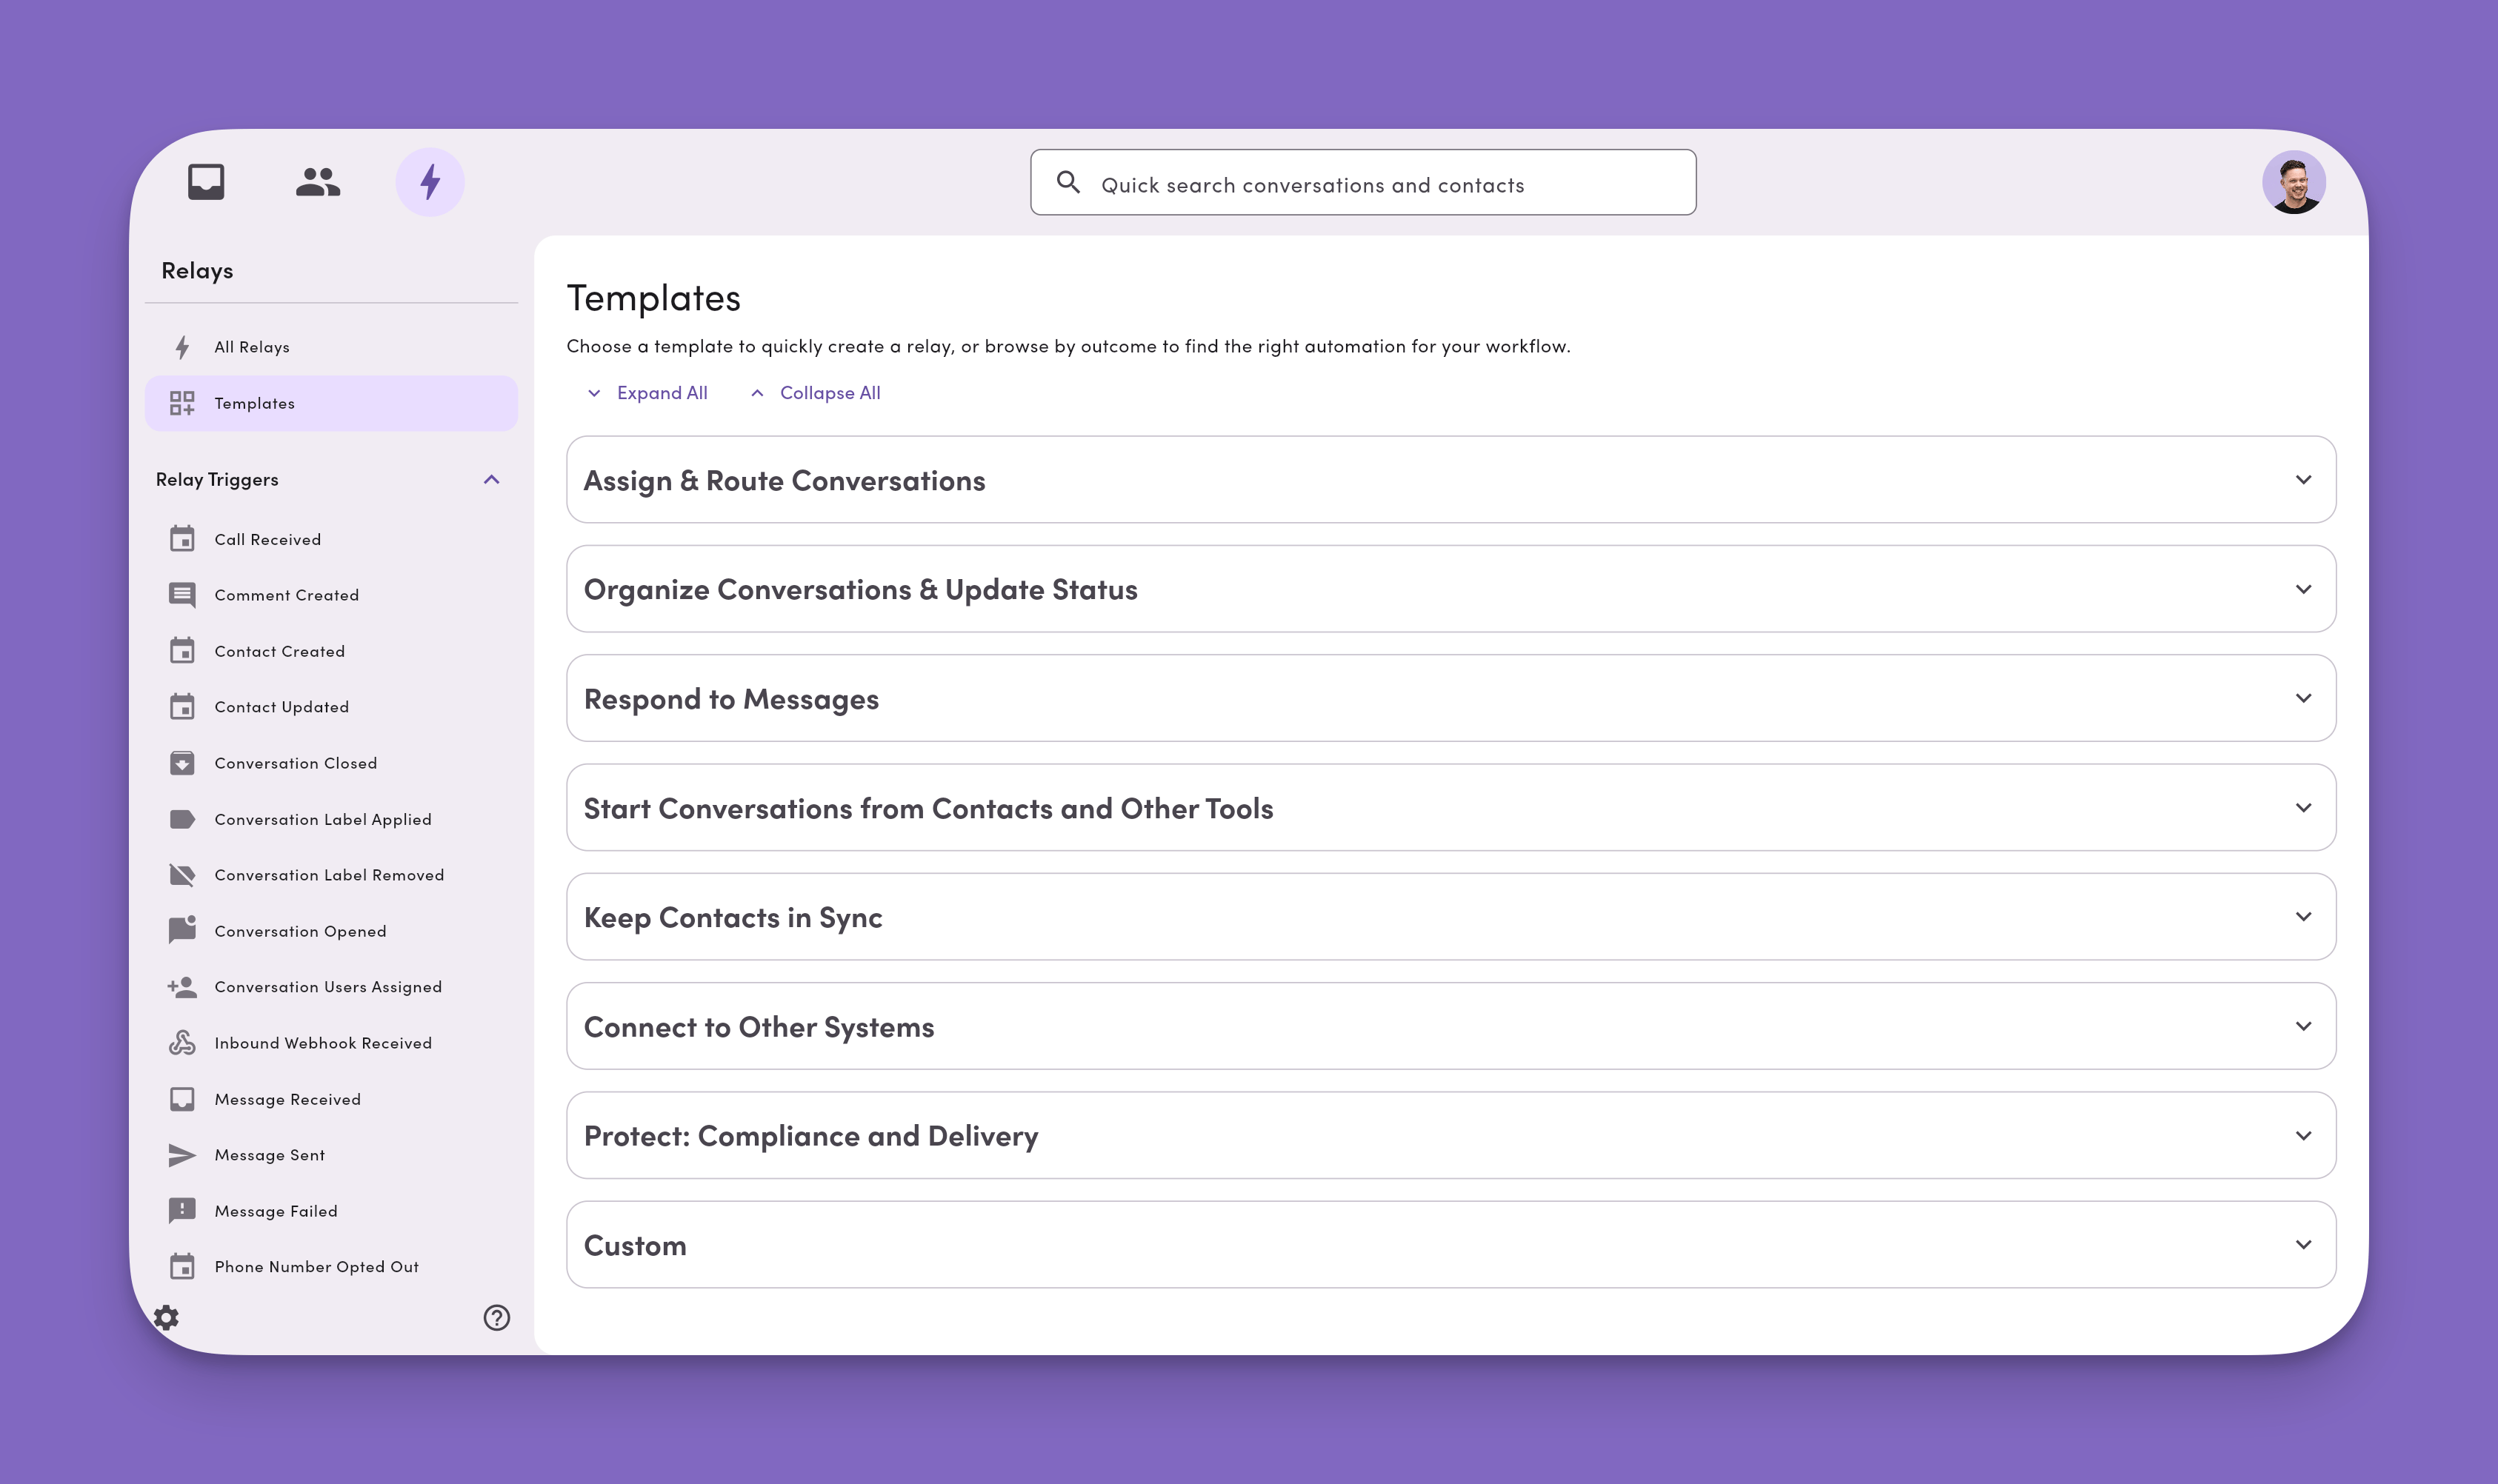Expand Connect to Other Systems section
2498x1484 pixels.
click(1450, 1026)
